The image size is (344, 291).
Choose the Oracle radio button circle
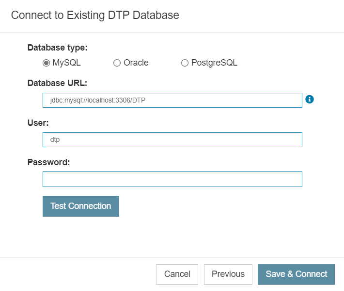point(117,63)
